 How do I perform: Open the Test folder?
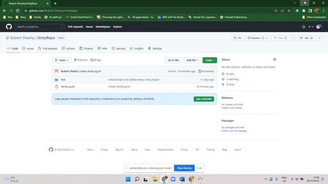coord(63,80)
